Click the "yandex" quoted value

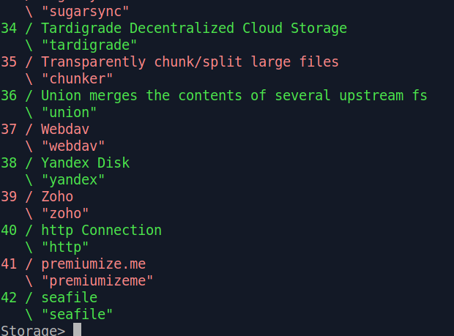[73, 180]
